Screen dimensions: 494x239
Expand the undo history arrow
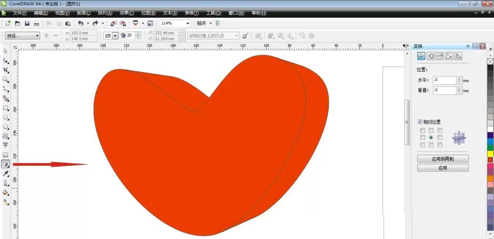pyautogui.click(x=88, y=23)
